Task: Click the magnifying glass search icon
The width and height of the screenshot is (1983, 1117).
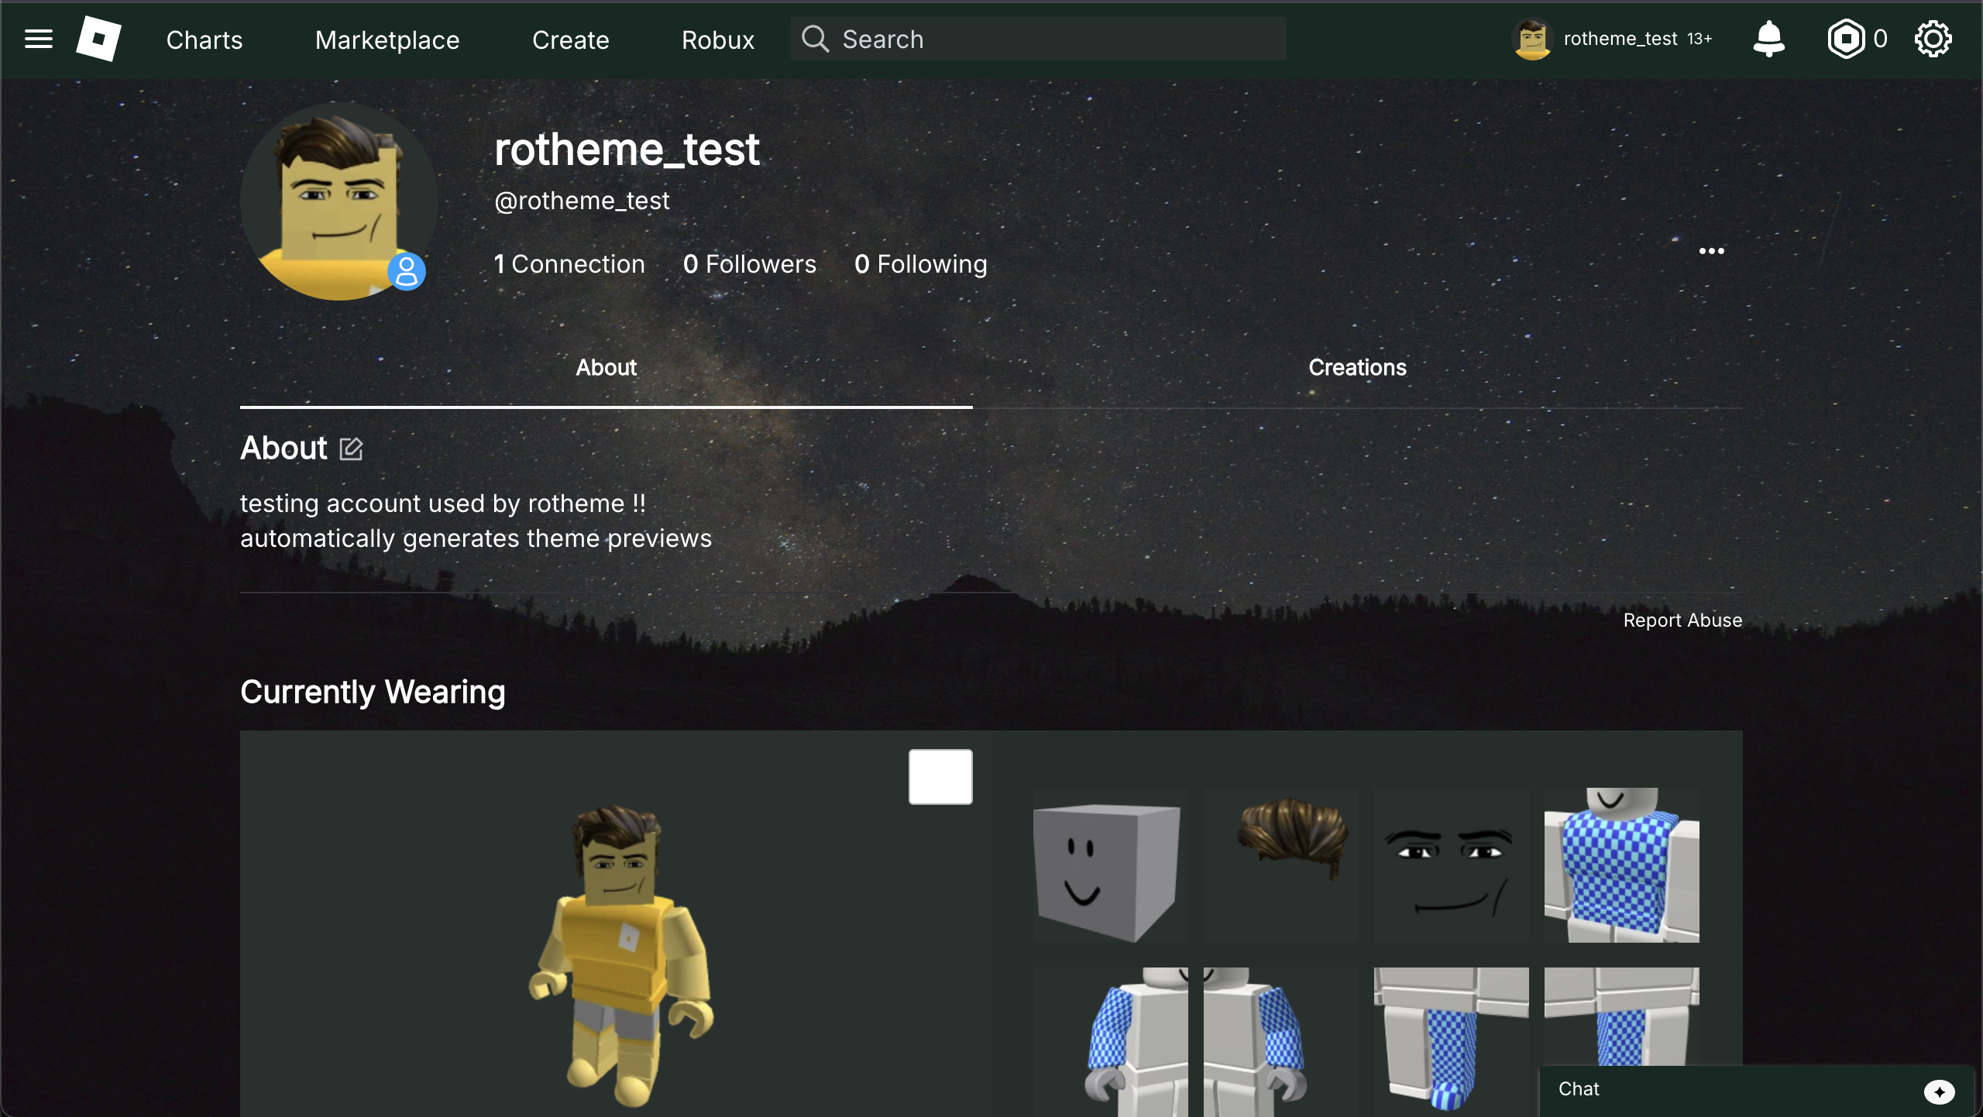Action: [x=815, y=39]
